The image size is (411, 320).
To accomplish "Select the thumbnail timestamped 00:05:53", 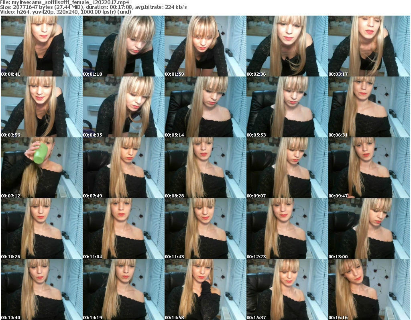I will pos(287,107).
